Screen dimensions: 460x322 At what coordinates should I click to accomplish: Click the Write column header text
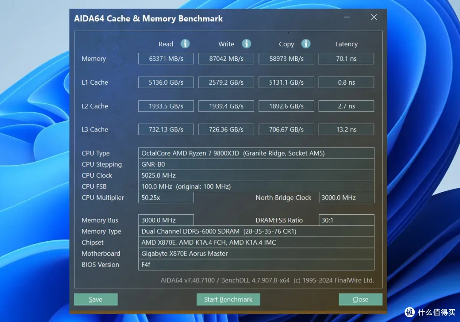(x=226, y=44)
